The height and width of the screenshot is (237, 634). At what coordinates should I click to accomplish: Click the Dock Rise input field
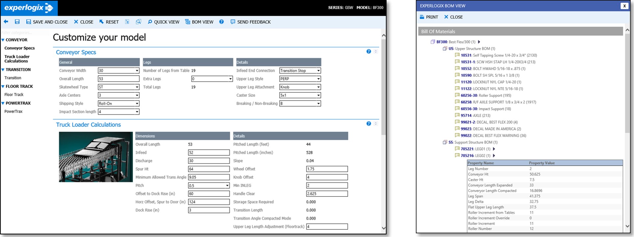[209, 210]
